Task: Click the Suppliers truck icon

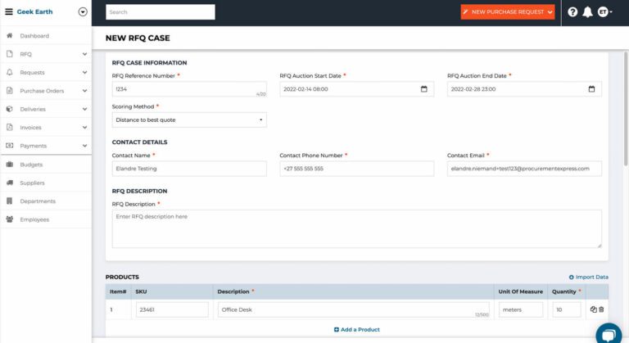Action: tap(10, 183)
